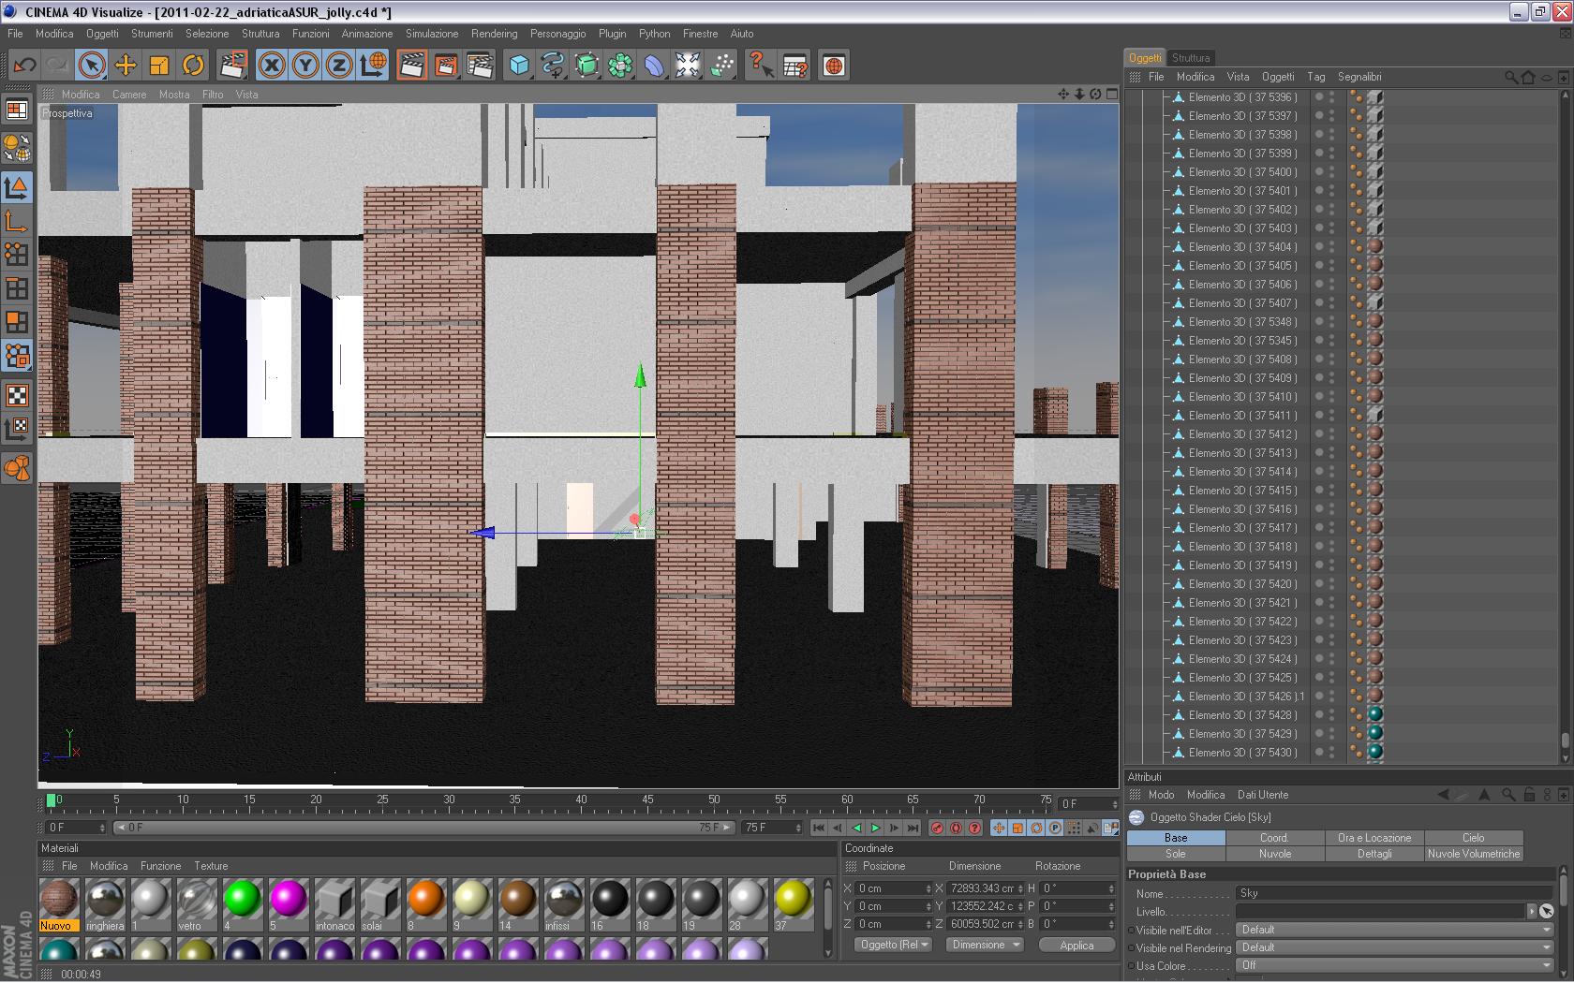Switch to Polygons mode

click(17, 322)
